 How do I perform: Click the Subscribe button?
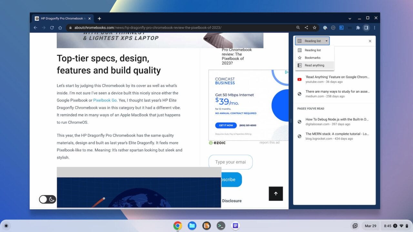[x=231, y=179]
